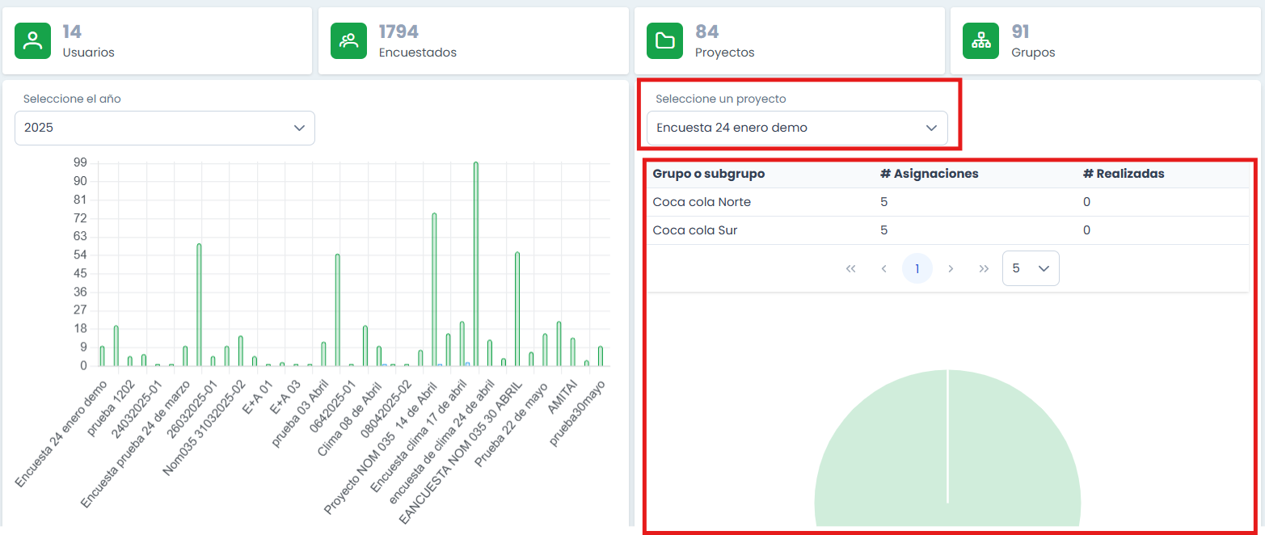
Task: Click the Proyectos folder icon
Action: [x=665, y=41]
